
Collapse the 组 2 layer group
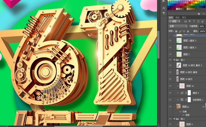[x=174, y=119]
